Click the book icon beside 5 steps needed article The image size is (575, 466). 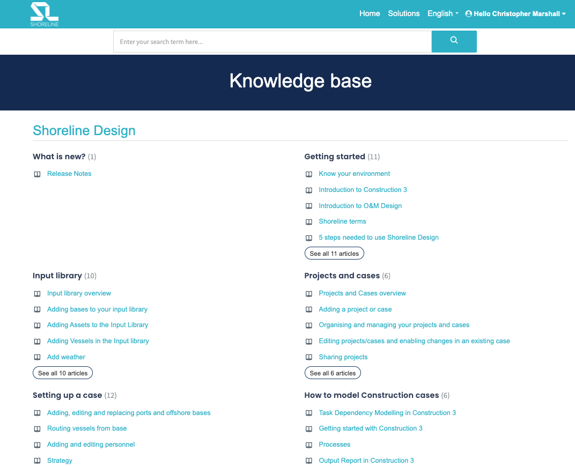click(x=309, y=238)
